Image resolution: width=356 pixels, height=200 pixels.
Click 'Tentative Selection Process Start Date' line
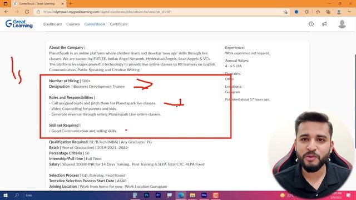pos(88,181)
